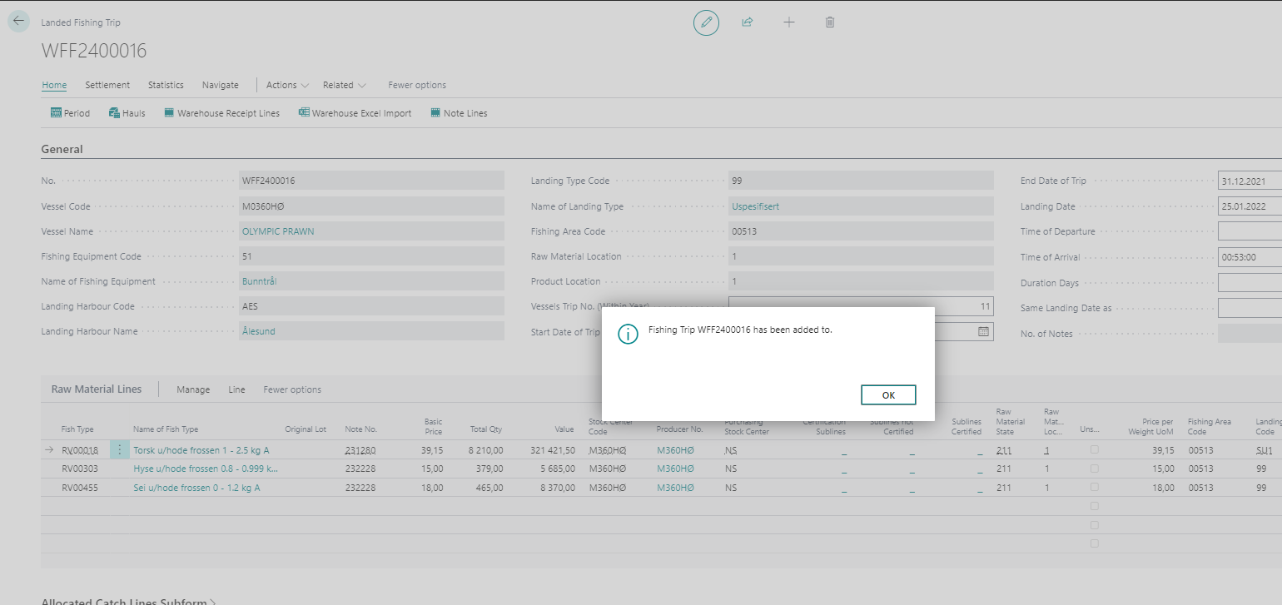Click the plus new record icon
1282x605 pixels.
[x=789, y=22]
